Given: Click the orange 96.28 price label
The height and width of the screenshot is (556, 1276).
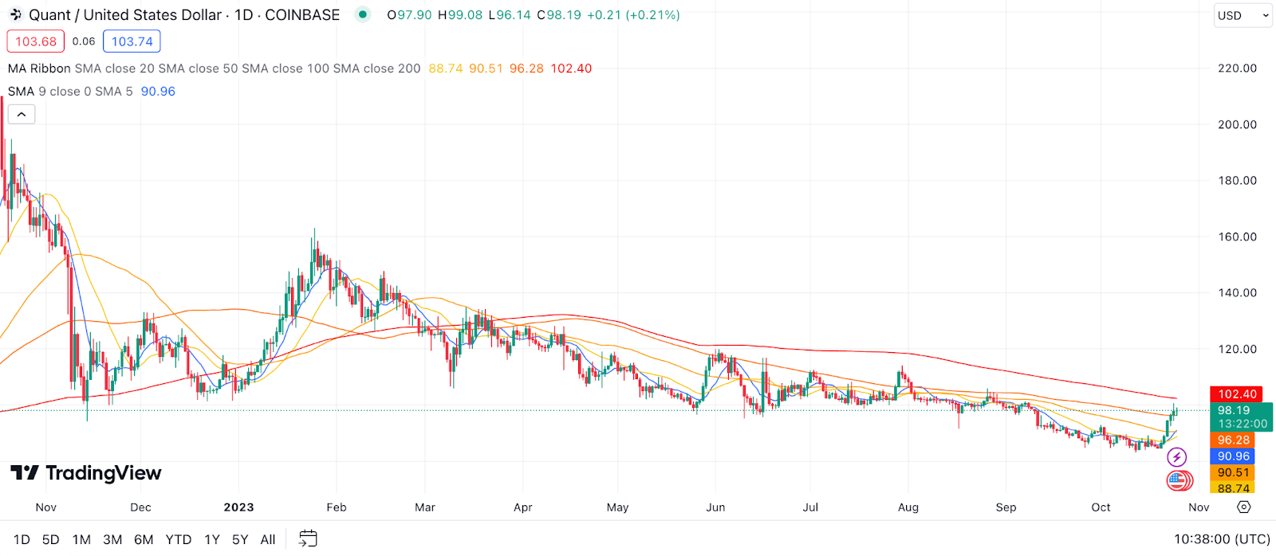Looking at the screenshot, I should [1232, 440].
